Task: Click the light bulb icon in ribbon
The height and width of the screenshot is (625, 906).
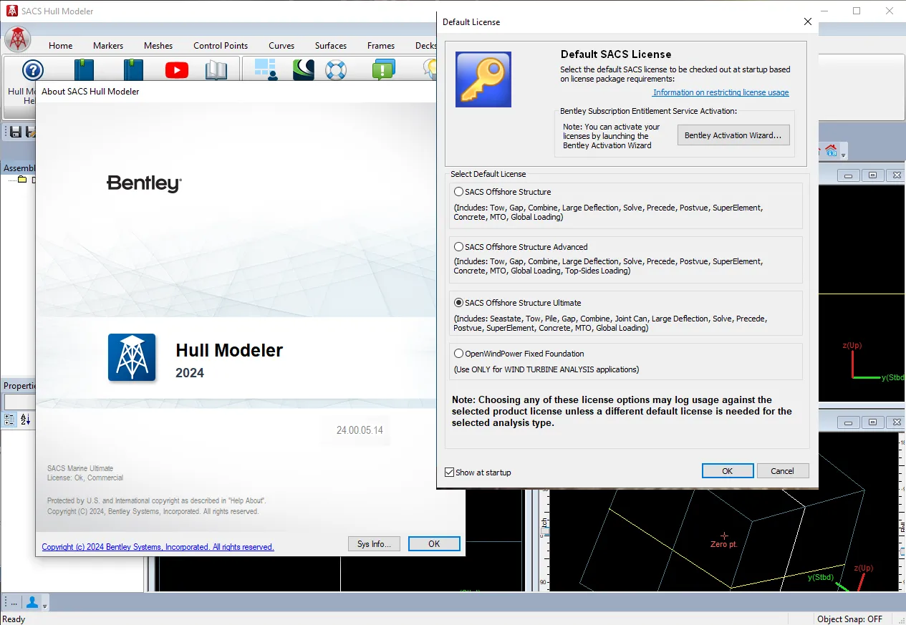Action: click(430, 69)
